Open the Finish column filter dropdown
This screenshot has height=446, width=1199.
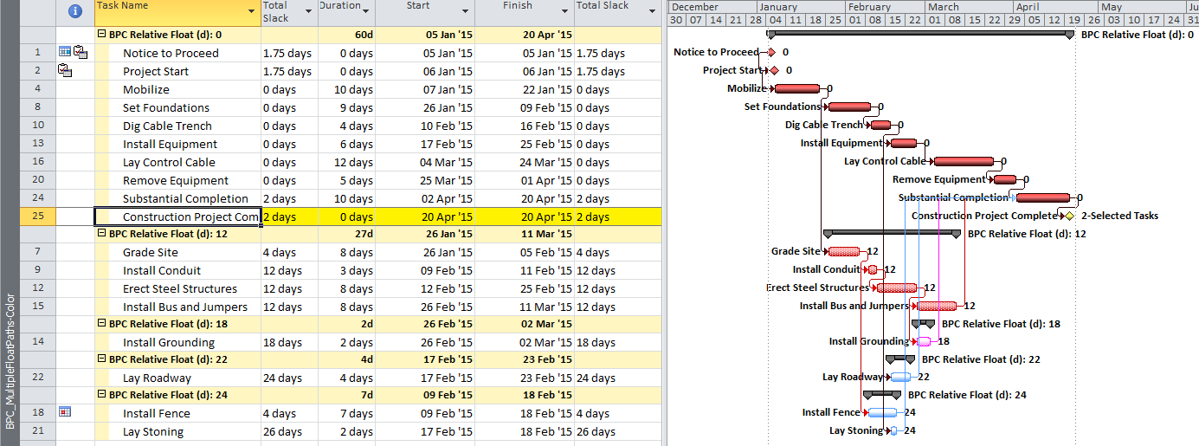564,11
